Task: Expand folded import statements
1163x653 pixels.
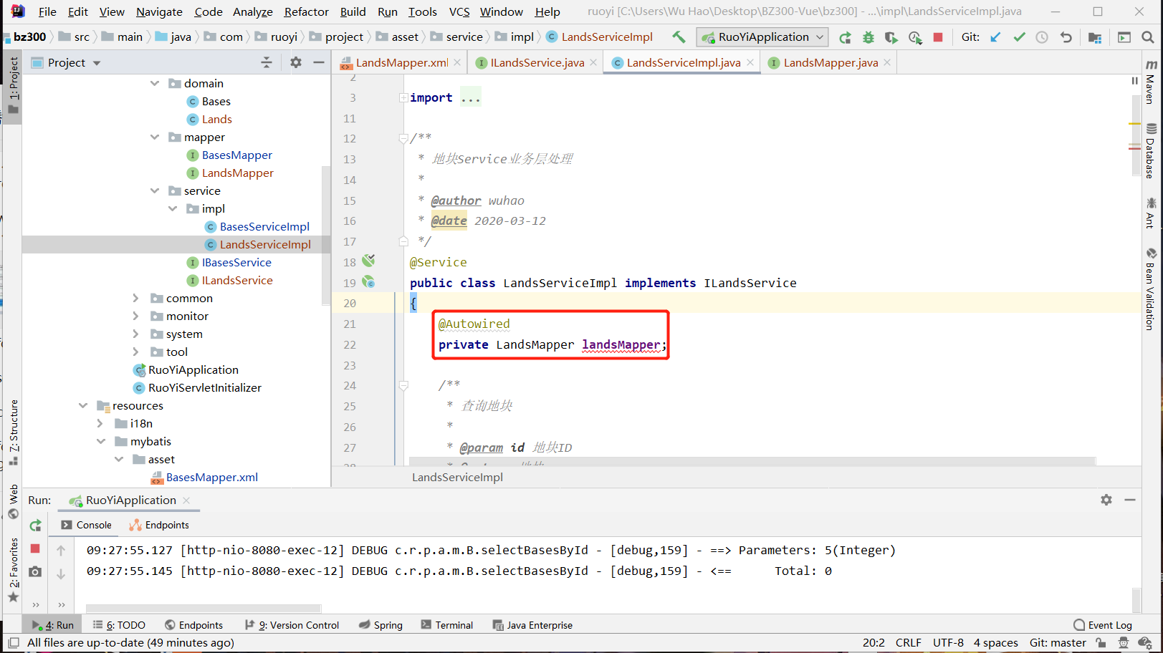Action: point(403,98)
